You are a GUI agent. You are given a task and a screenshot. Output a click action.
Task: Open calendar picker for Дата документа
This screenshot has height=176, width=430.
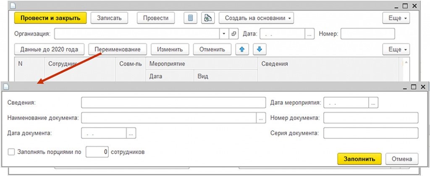click(131, 133)
